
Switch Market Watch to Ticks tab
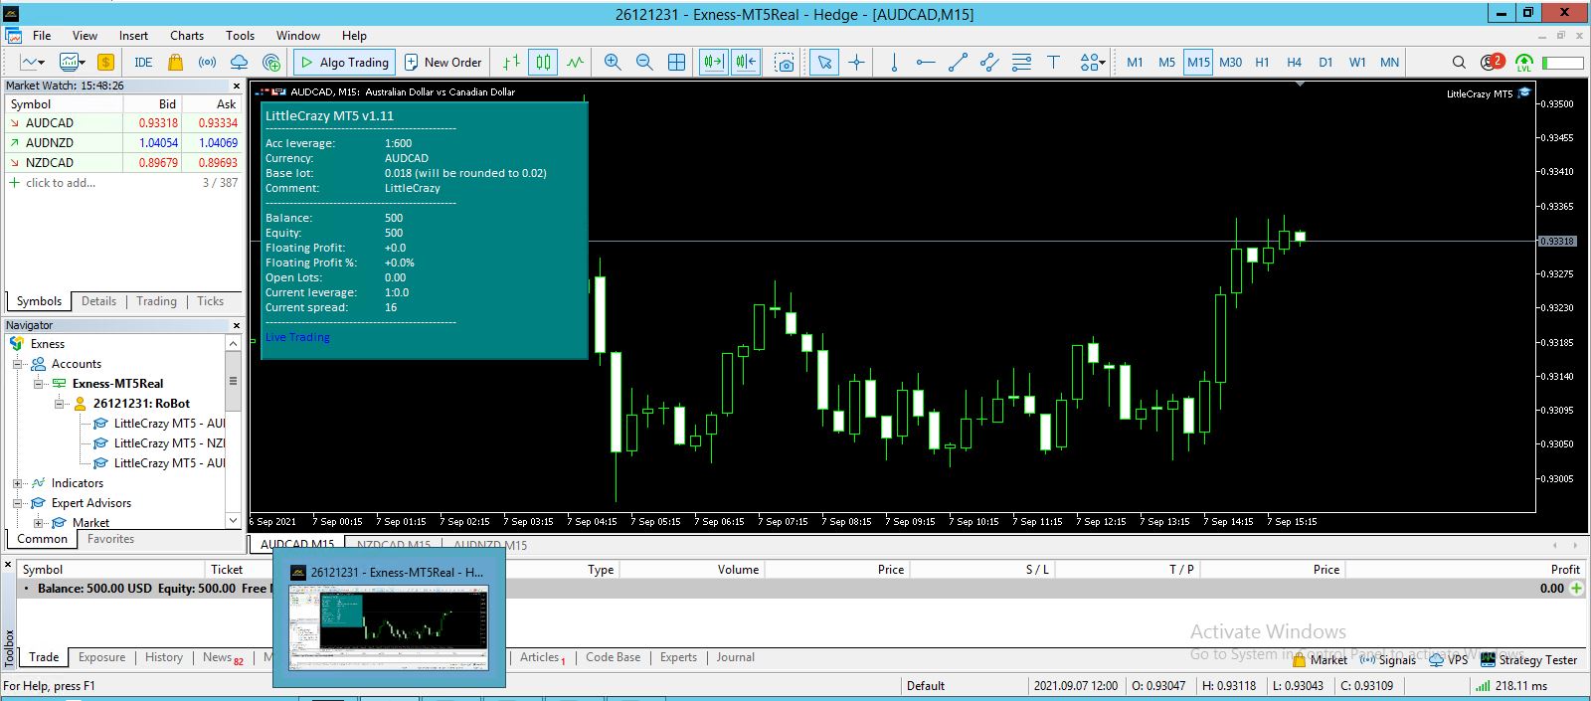pos(210,301)
